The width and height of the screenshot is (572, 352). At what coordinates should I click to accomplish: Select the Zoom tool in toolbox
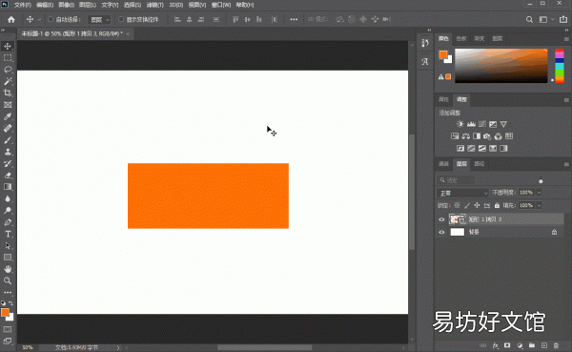(8, 280)
